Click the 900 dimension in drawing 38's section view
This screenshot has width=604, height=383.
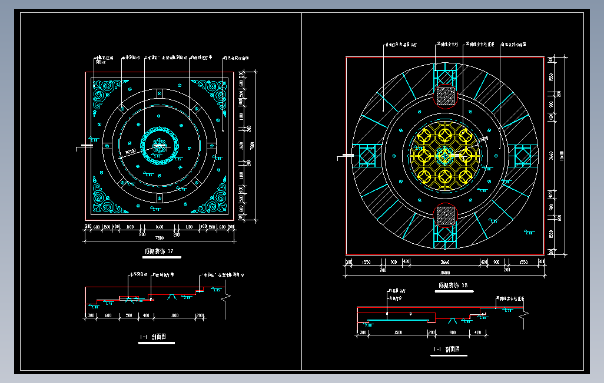[x=453, y=332]
